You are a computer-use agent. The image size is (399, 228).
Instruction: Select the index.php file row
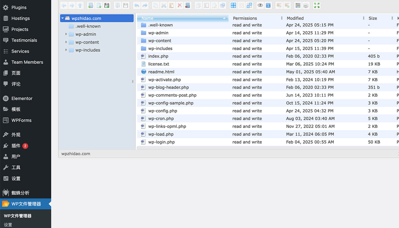268,56
